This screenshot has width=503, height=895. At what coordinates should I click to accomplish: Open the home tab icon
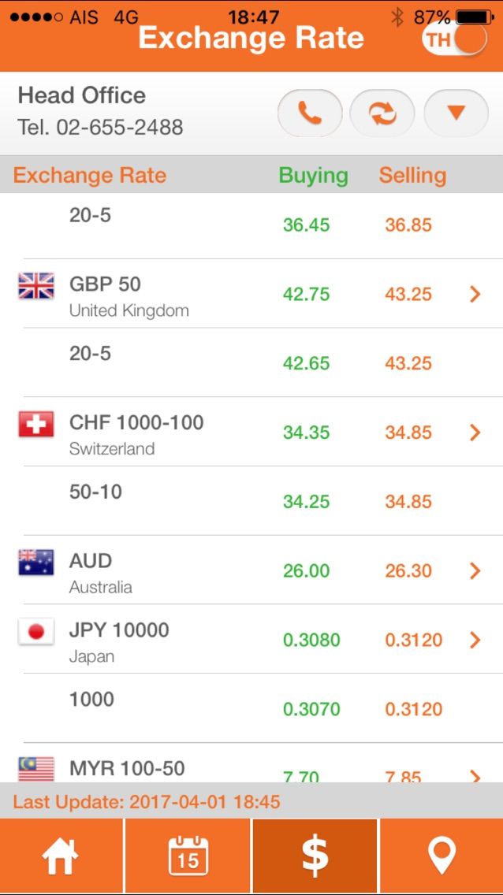[x=61, y=856]
